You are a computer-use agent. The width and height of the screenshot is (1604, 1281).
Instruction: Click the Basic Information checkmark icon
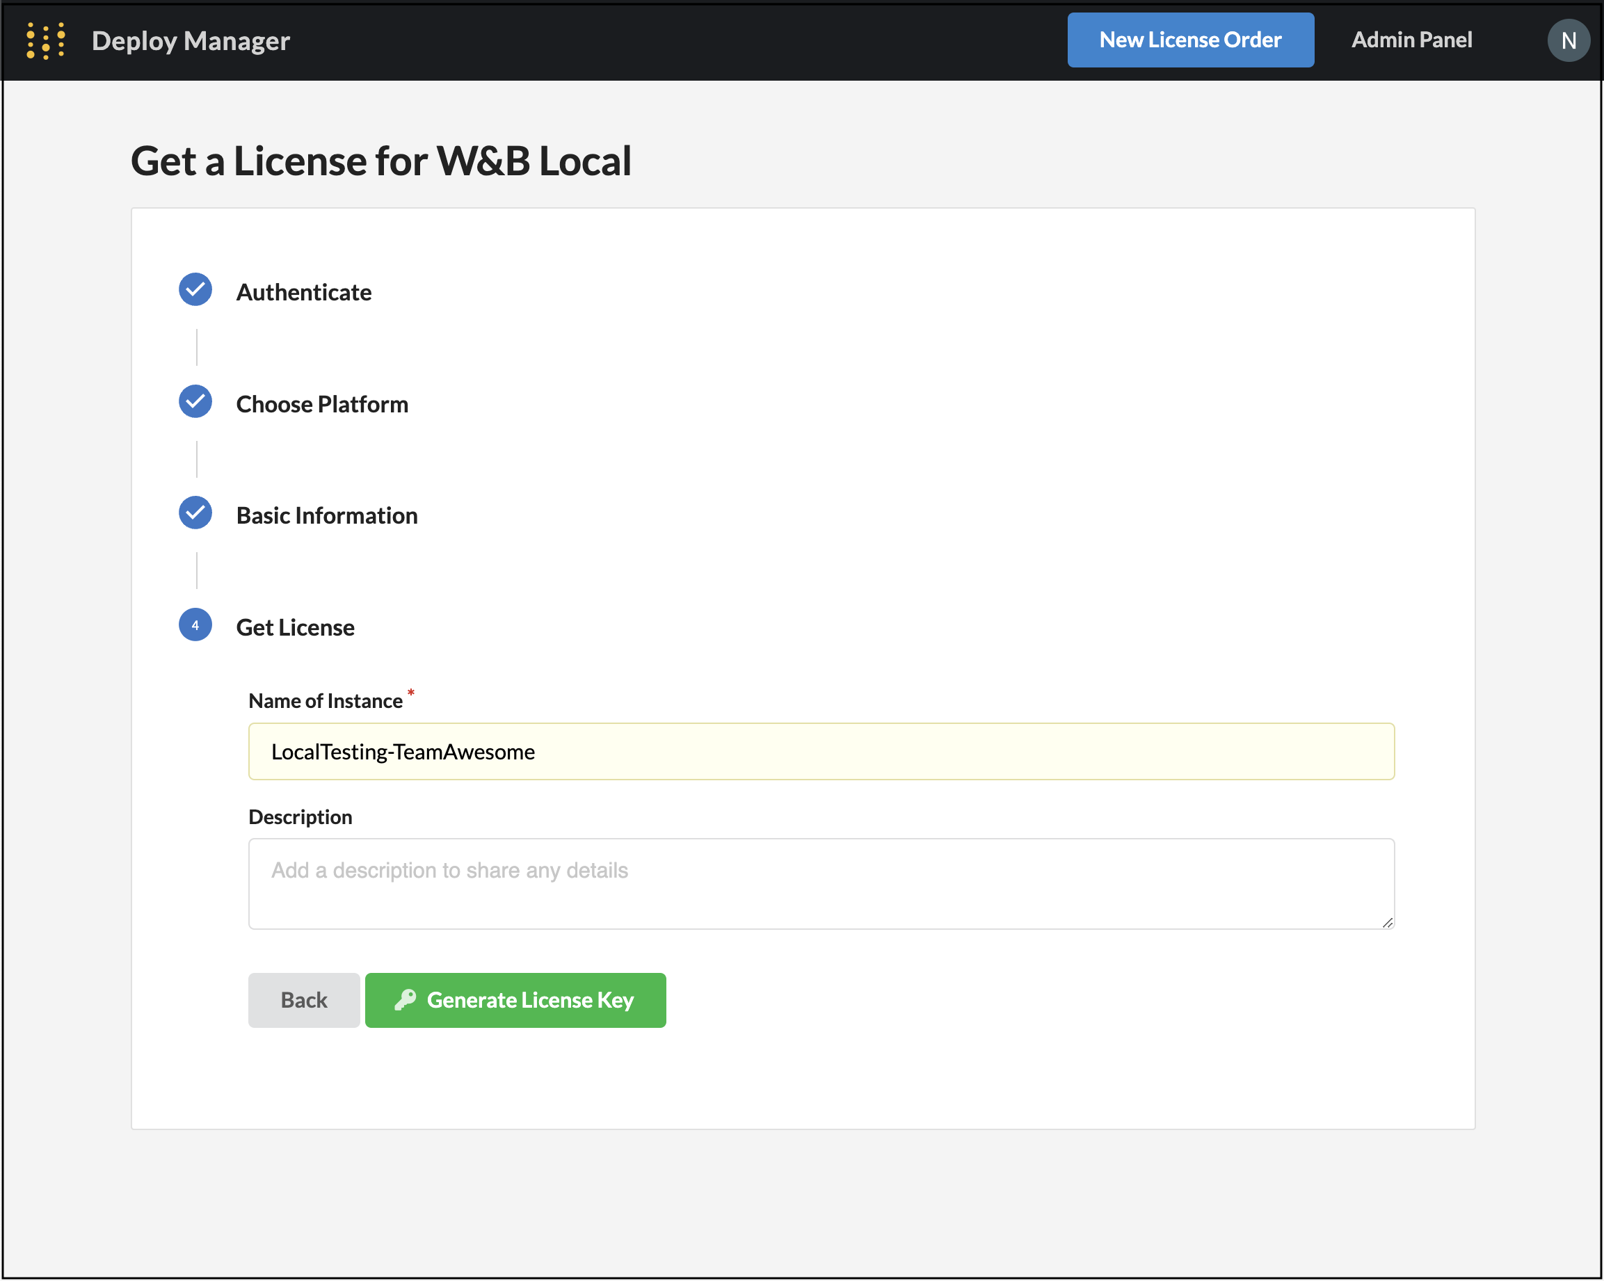[195, 513]
